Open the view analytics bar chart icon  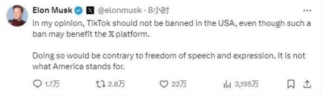227,85
